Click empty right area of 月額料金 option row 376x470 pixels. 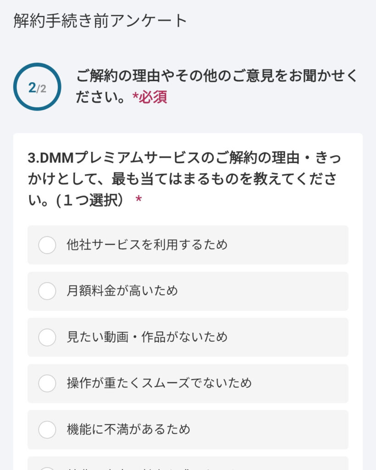coord(284,291)
